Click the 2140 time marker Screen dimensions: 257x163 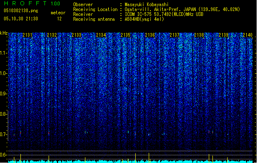tap(248, 35)
